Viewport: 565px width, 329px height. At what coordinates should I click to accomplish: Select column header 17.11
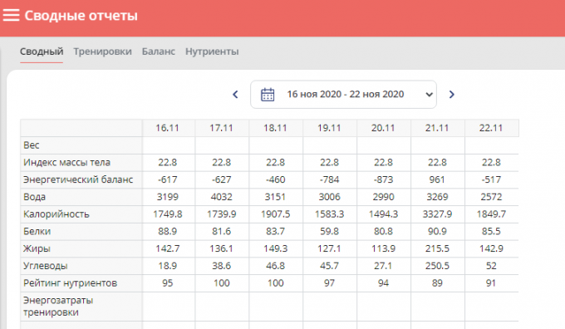(221, 128)
